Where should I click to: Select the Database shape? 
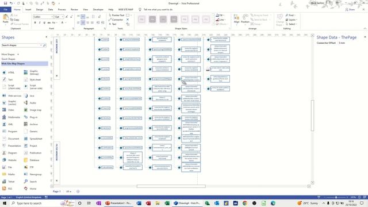pos(32,160)
